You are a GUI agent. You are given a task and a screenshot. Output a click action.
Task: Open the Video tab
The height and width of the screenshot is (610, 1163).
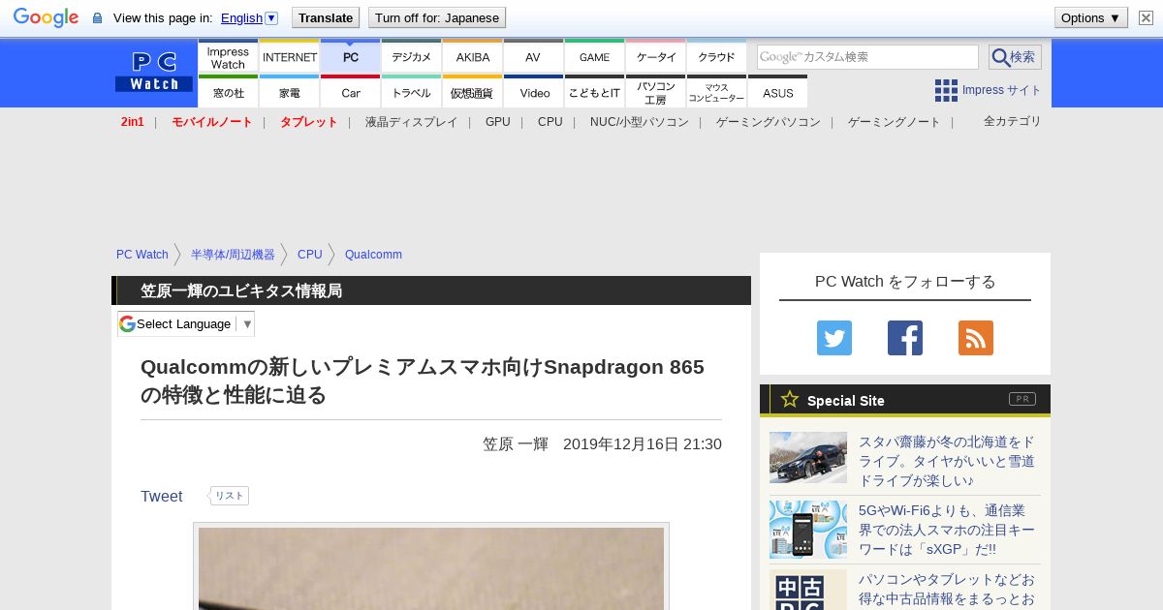[533, 92]
